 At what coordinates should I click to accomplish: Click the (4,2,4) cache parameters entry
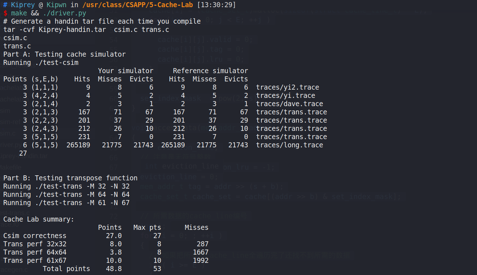(45, 96)
